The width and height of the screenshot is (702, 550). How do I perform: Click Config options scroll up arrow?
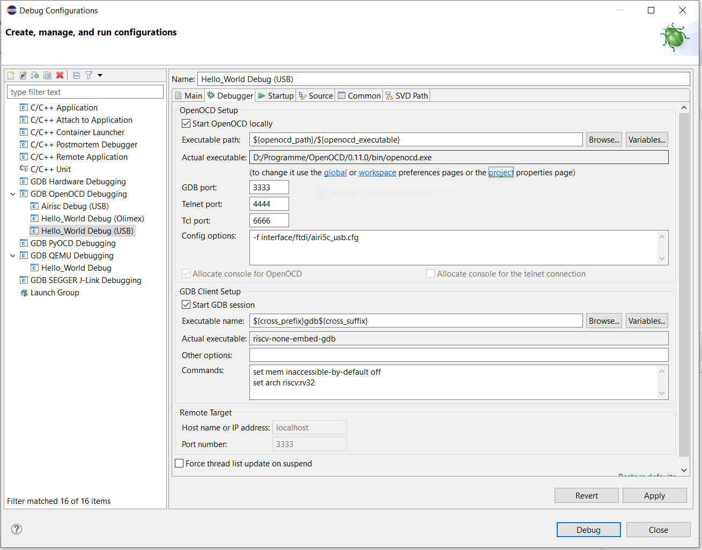(x=662, y=237)
